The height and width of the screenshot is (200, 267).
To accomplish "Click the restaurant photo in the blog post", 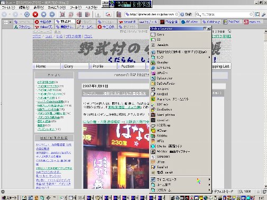I will 116,156.
